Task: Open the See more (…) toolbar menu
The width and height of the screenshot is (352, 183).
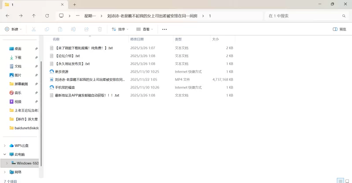Action: pos(165,29)
